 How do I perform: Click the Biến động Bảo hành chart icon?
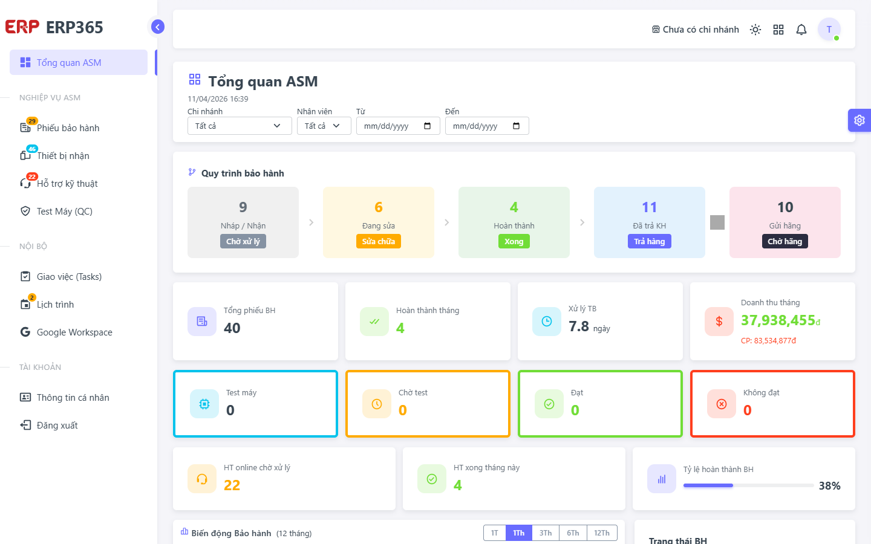tap(184, 531)
